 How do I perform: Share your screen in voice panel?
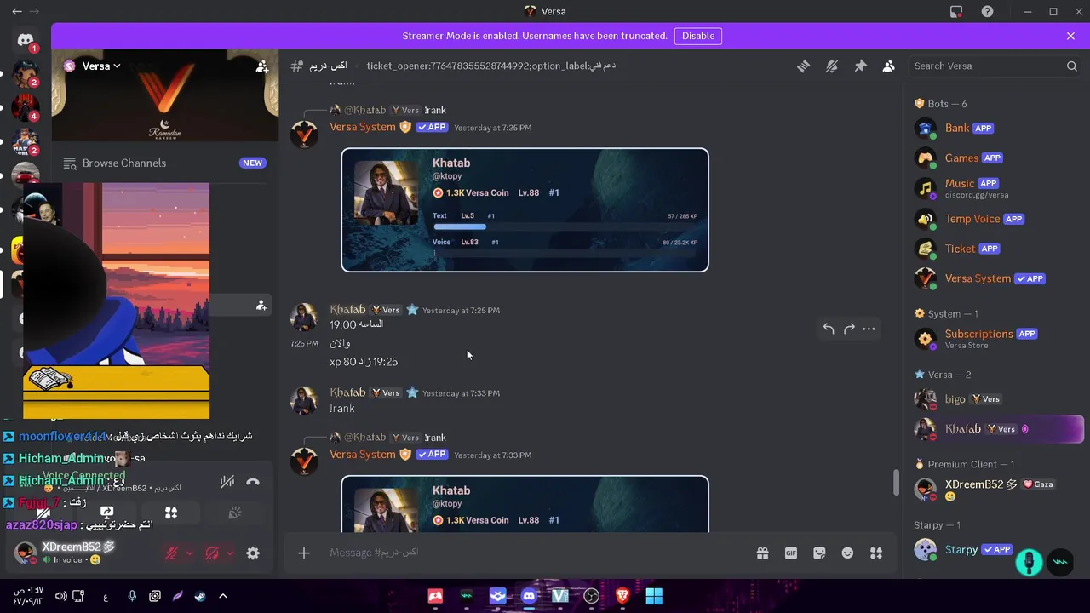tap(106, 513)
